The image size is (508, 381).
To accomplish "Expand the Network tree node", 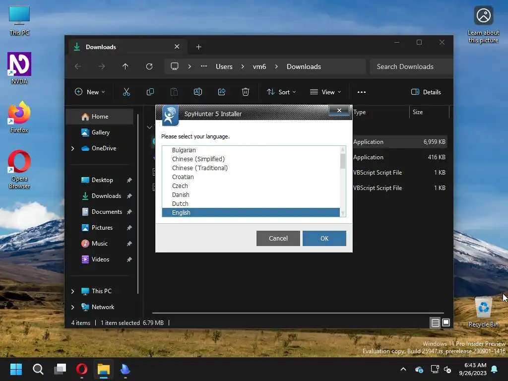I will (72, 307).
